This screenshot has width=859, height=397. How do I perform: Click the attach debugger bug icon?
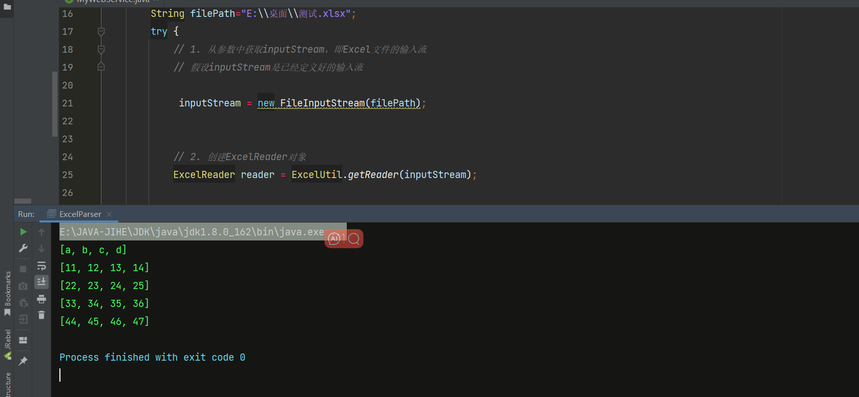coord(23,303)
